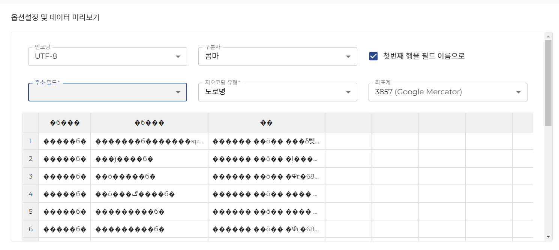Open the 구분자 콤마 dropdown
559x250 pixels.
coord(277,57)
